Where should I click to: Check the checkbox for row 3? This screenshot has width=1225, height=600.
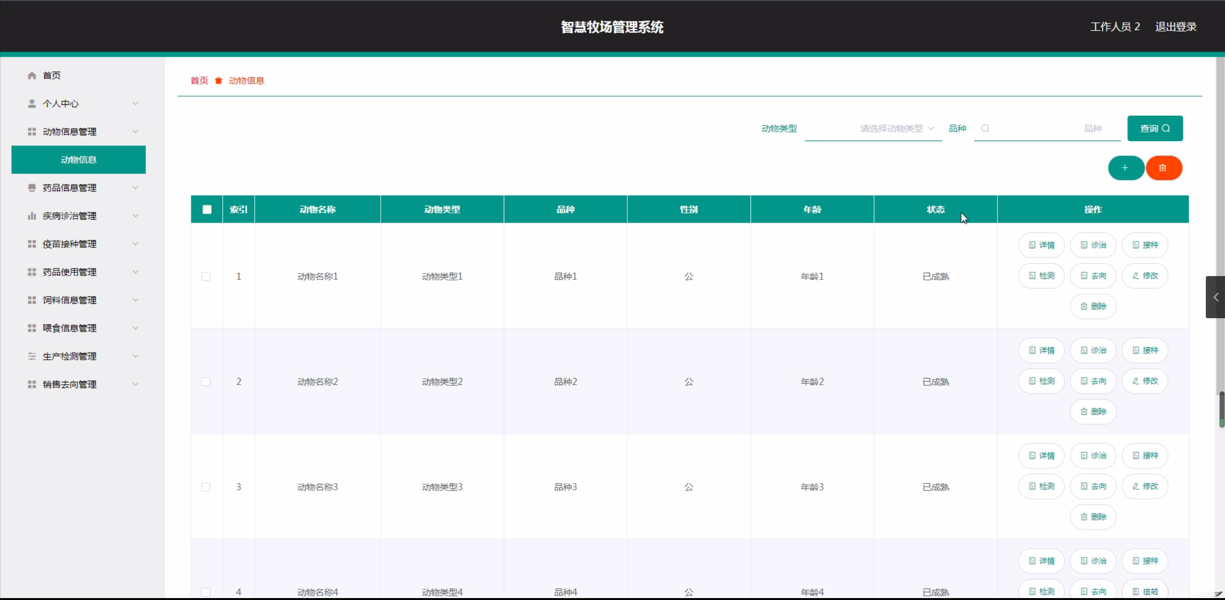[206, 487]
